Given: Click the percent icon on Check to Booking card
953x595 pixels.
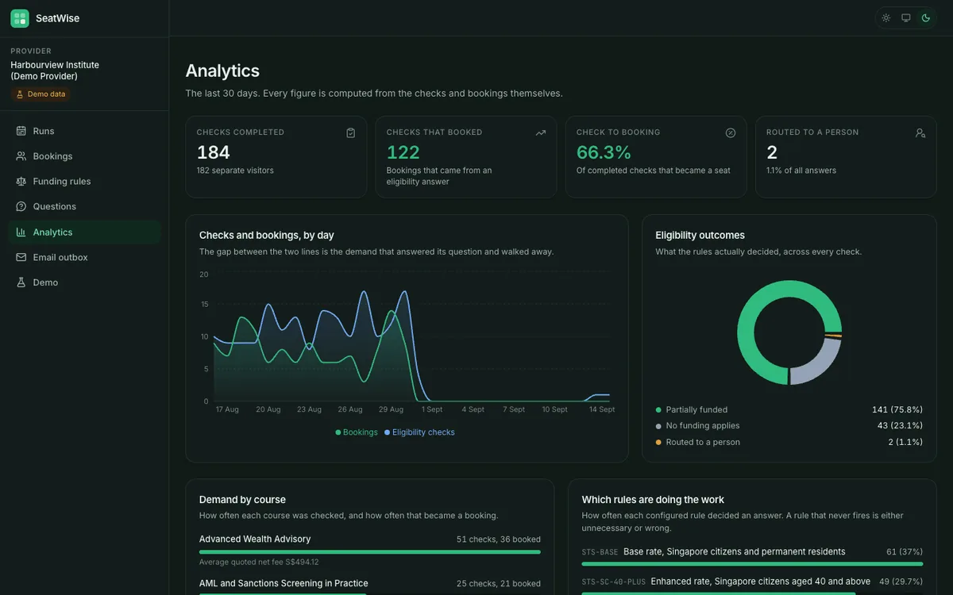Looking at the screenshot, I should tap(731, 132).
